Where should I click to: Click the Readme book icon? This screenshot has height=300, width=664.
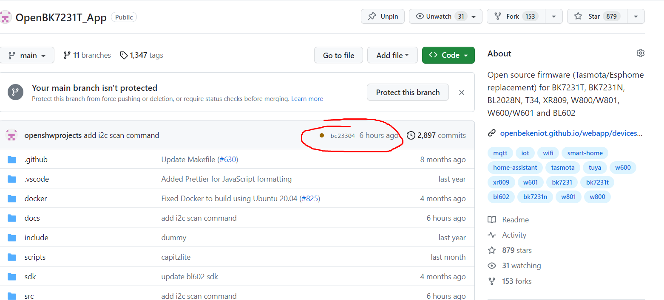492,220
